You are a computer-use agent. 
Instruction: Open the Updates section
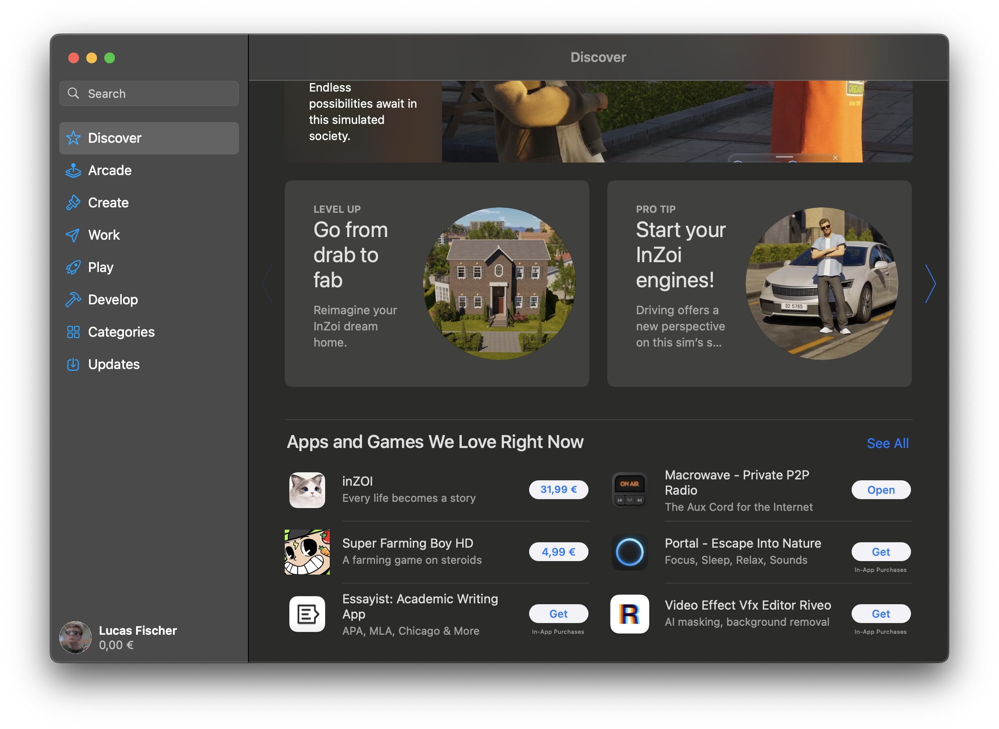[114, 364]
